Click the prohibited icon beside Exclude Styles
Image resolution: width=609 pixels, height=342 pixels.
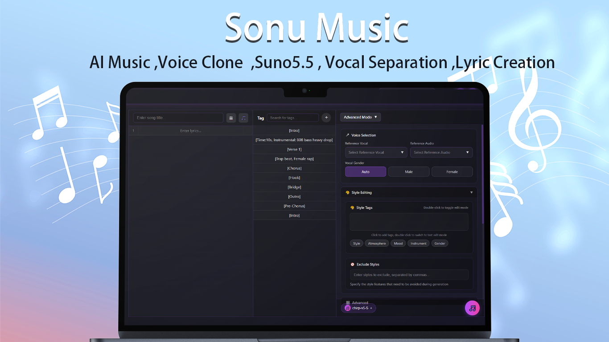point(352,265)
